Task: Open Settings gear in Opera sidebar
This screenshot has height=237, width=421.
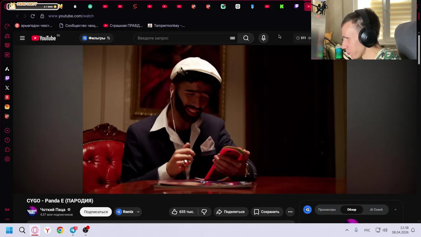Action: [x=7, y=159]
